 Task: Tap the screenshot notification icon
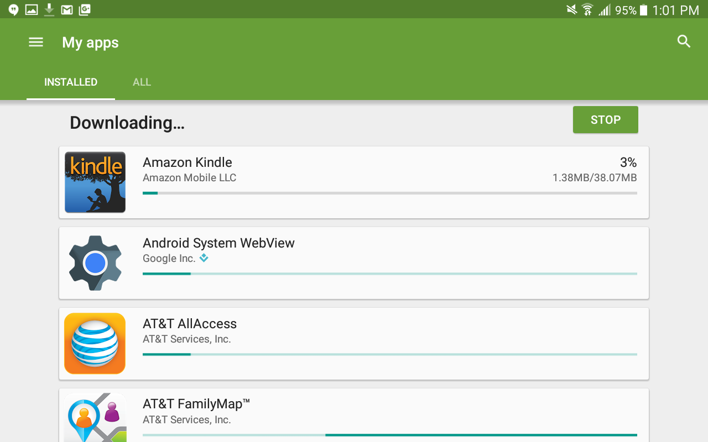tap(31, 9)
